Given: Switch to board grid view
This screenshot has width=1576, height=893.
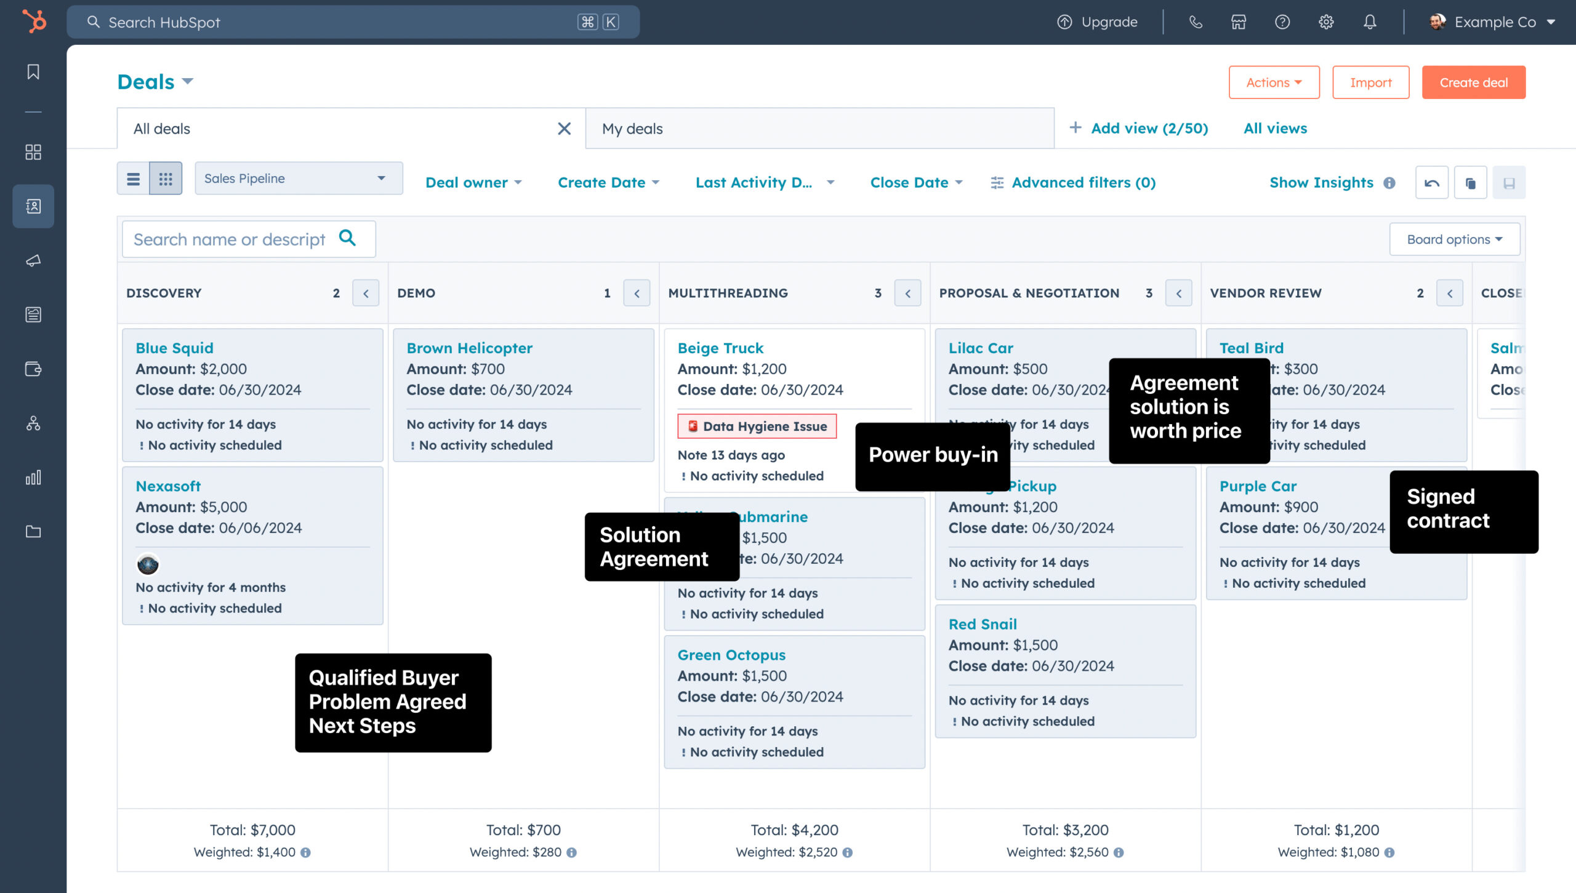Looking at the screenshot, I should (x=166, y=178).
